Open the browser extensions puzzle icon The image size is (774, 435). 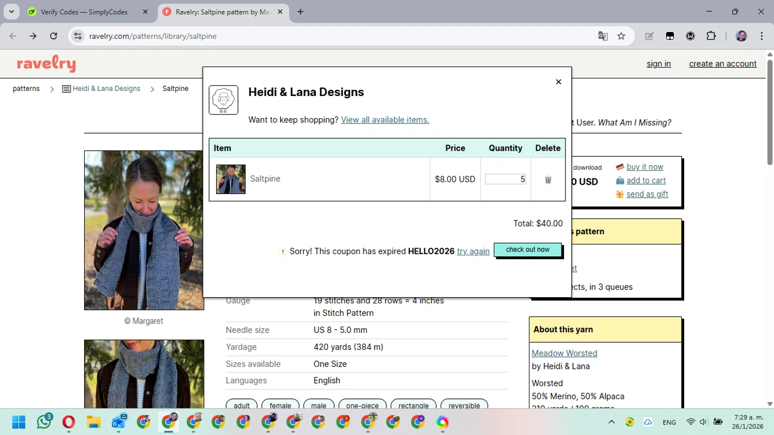(x=711, y=36)
